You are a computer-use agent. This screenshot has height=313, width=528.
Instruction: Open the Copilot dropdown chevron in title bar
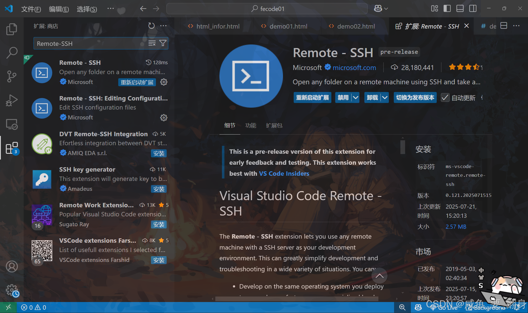tap(386, 9)
